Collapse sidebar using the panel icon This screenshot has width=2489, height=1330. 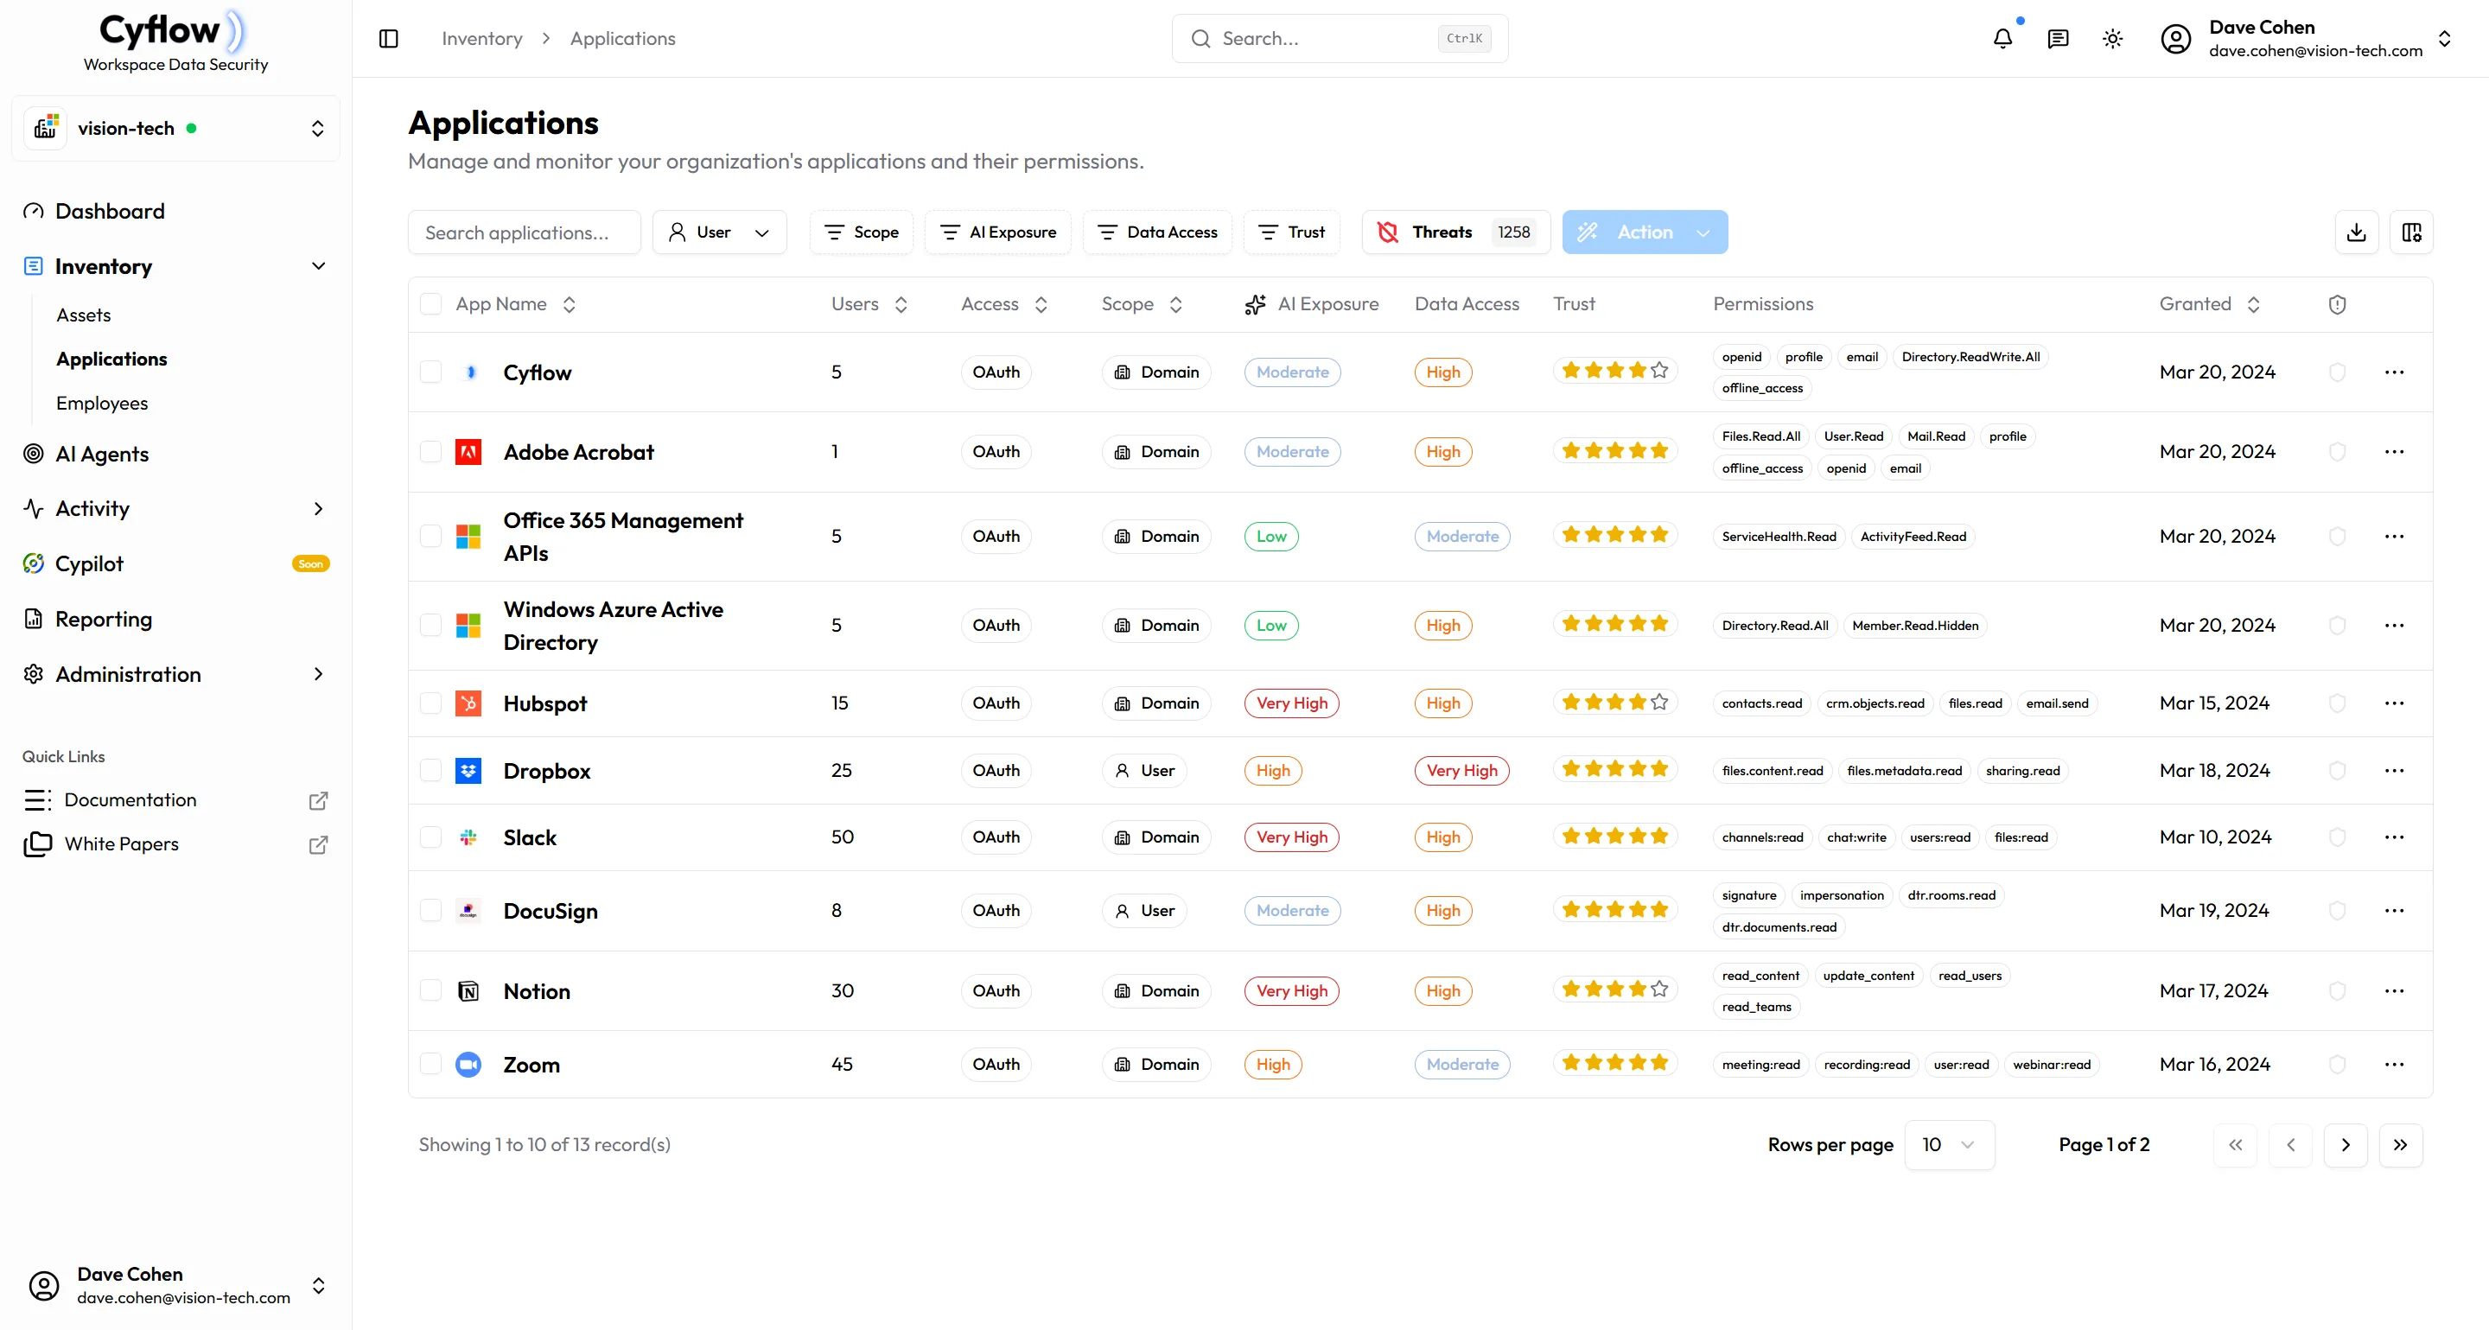click(388, 39)
